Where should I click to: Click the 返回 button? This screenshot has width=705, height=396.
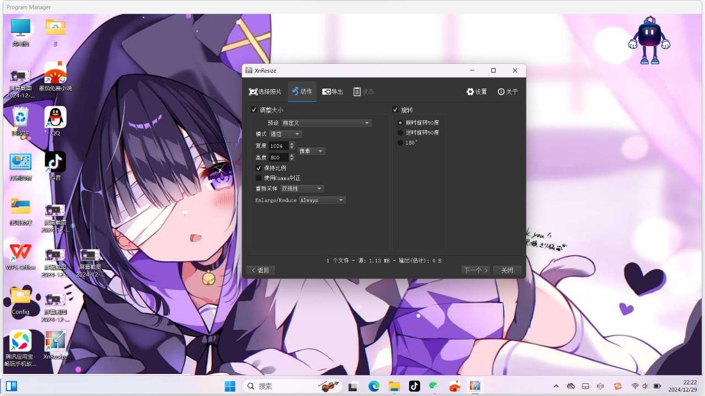(261, 270)
